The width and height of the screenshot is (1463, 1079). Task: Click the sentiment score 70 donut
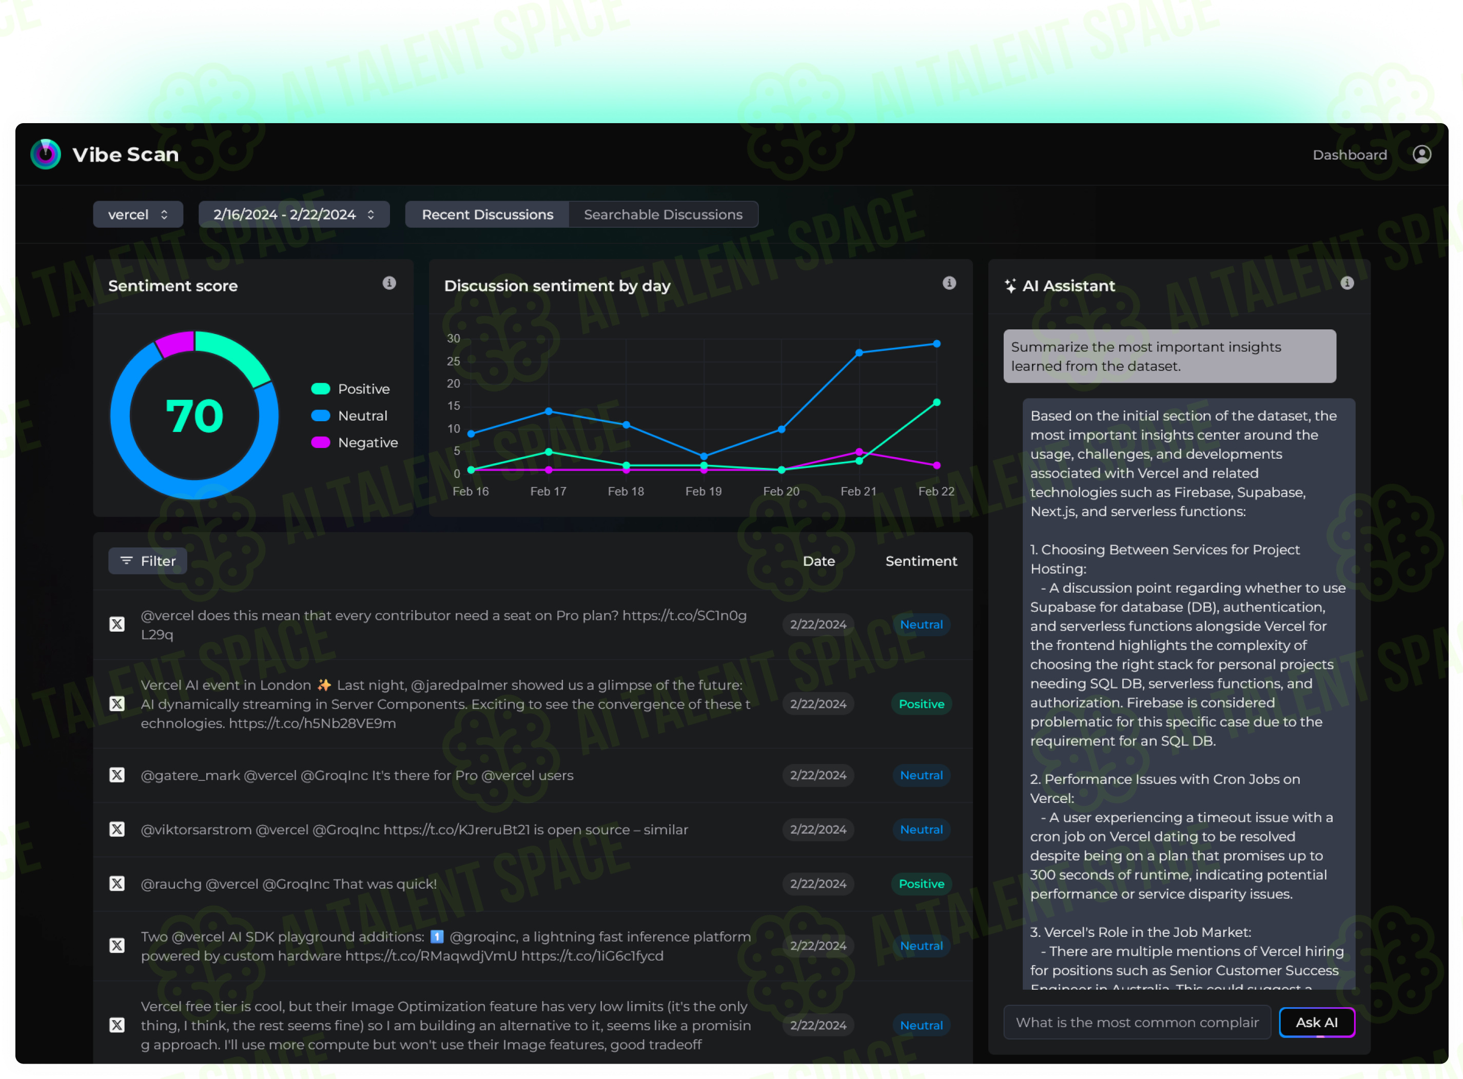tap(194, 416)
